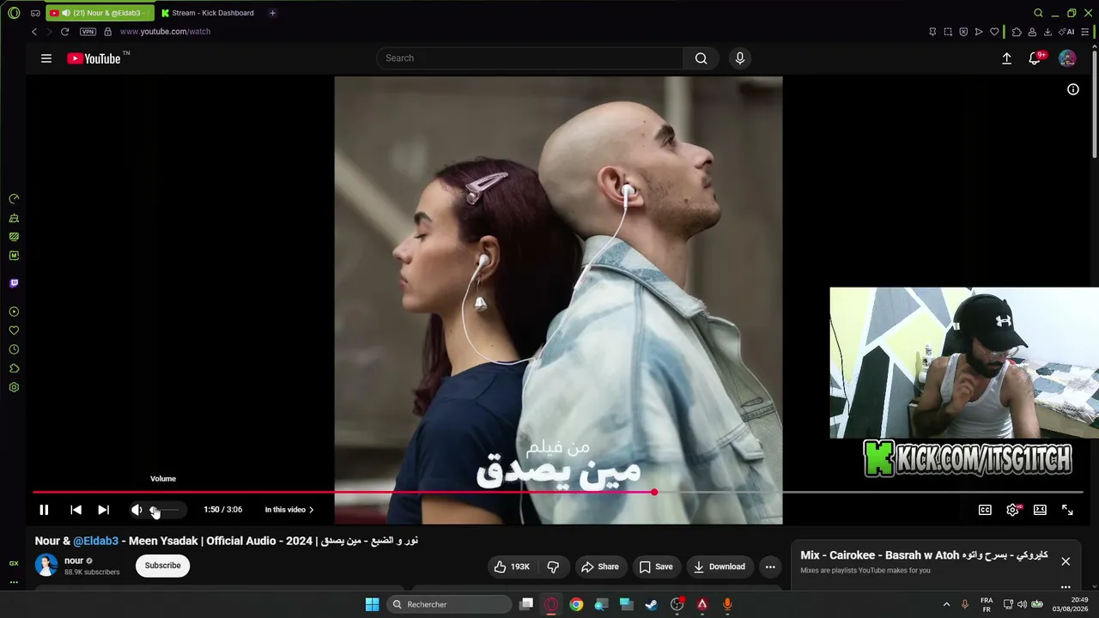Search open tabs with top magnifier
1099x618 pixels.
[x=1038, y=13]
